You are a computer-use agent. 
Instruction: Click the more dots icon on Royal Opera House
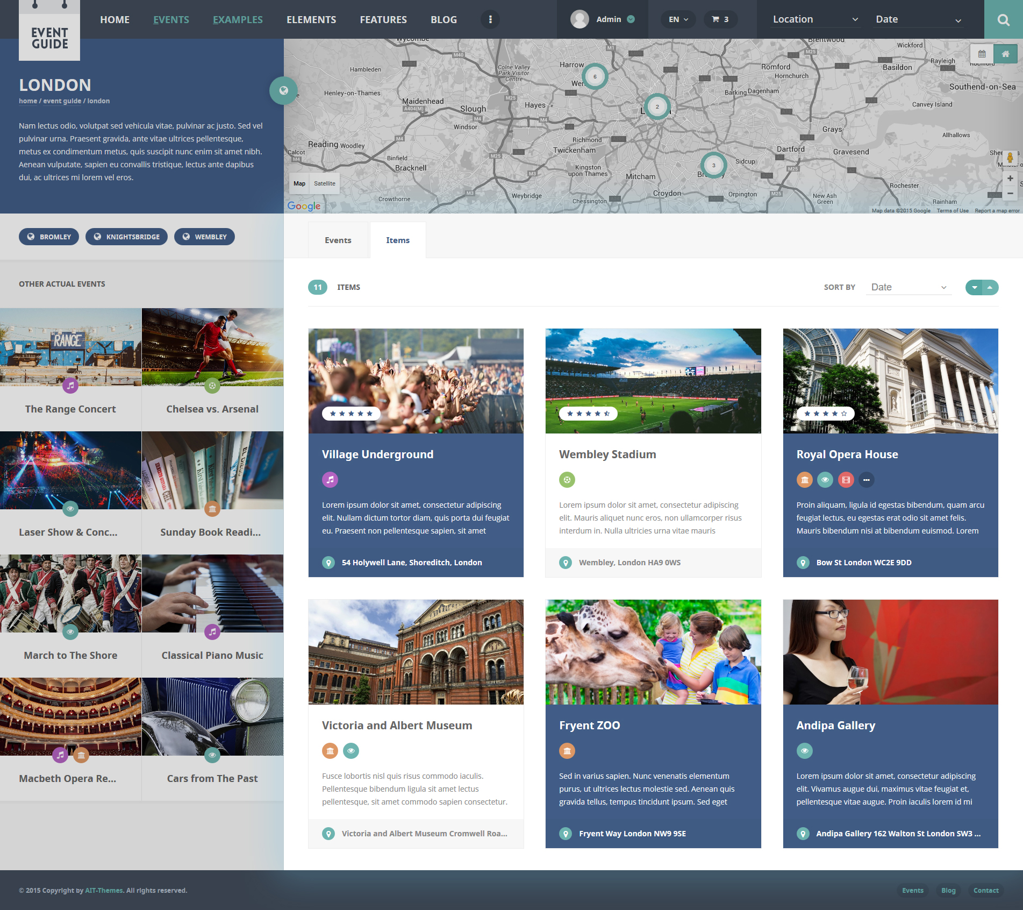(867, 479)
